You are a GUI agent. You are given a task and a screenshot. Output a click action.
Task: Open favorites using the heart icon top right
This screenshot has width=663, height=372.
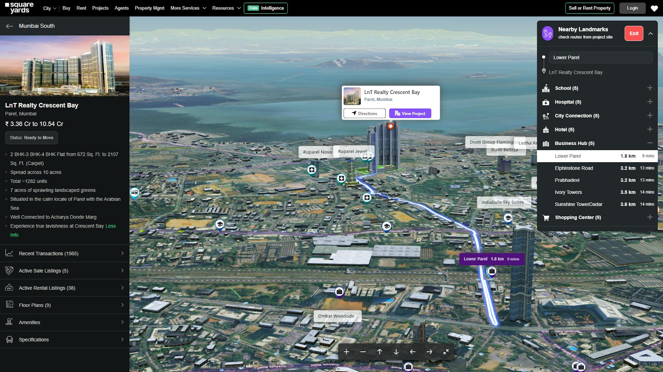(x=654, y=8)
